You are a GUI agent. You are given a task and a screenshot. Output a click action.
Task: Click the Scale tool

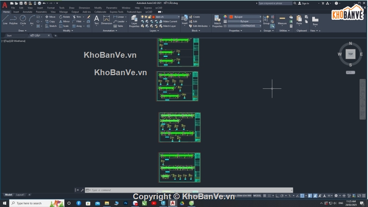[64, 26]
